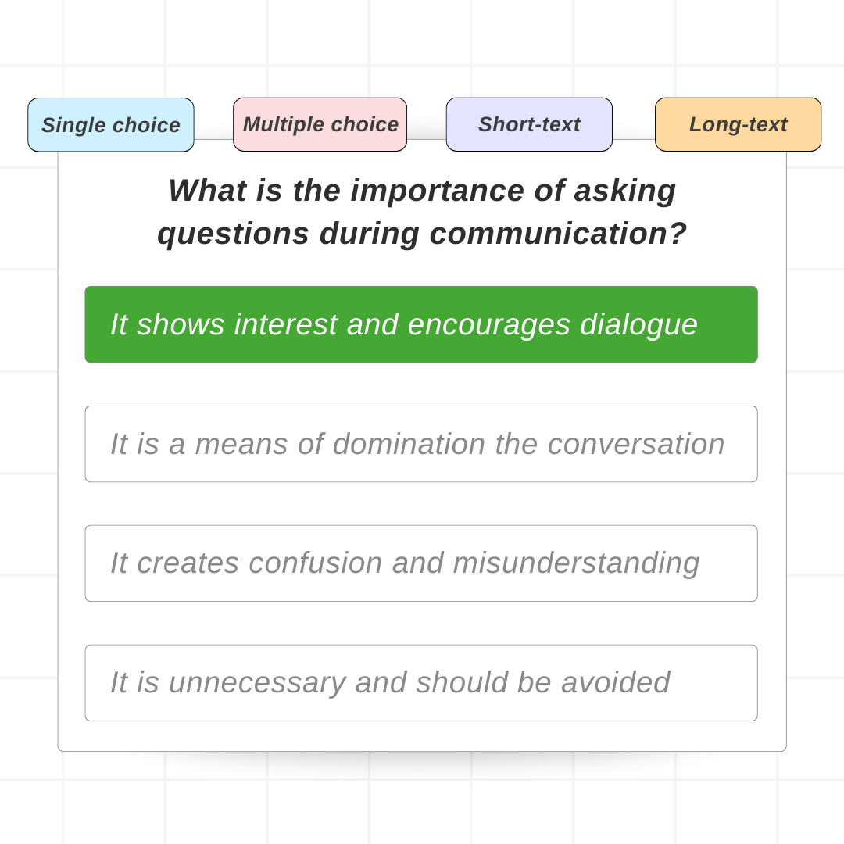This screenshot has height=844, width=844.
Task: Click the blank card area beneath last answer
Action: (422, 736)
